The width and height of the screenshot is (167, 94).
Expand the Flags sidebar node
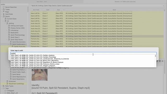point(2,12)
